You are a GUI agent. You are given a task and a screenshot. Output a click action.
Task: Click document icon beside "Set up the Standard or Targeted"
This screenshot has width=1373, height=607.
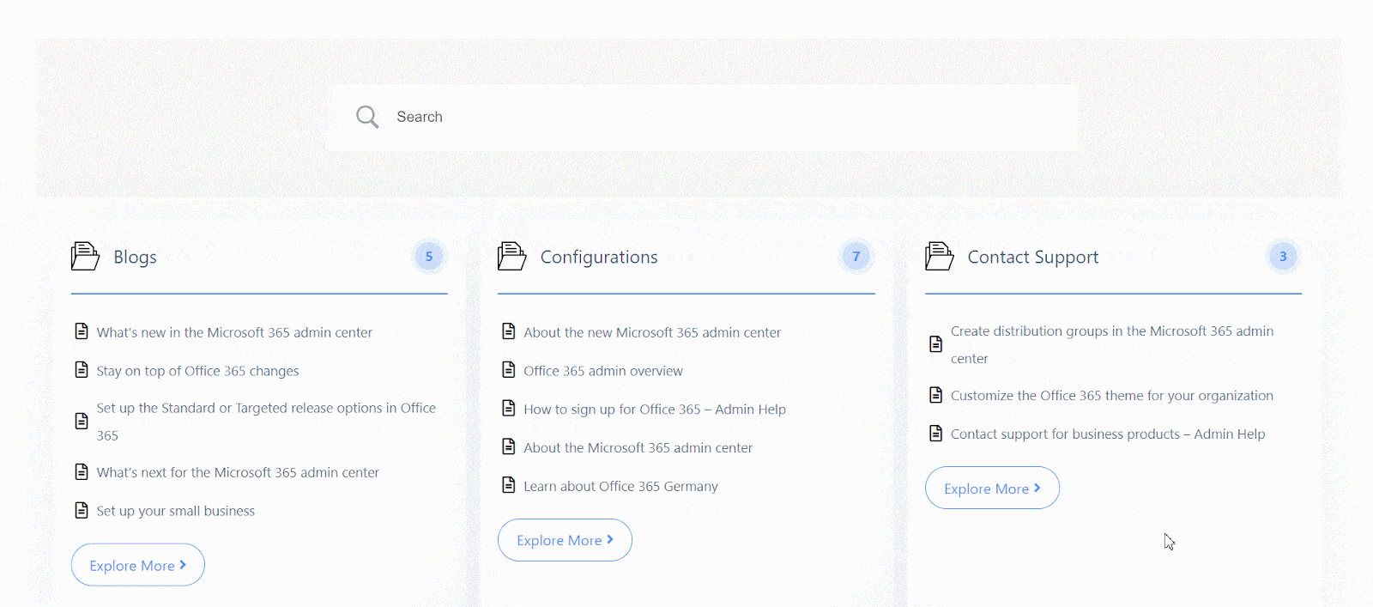(82, 421)
